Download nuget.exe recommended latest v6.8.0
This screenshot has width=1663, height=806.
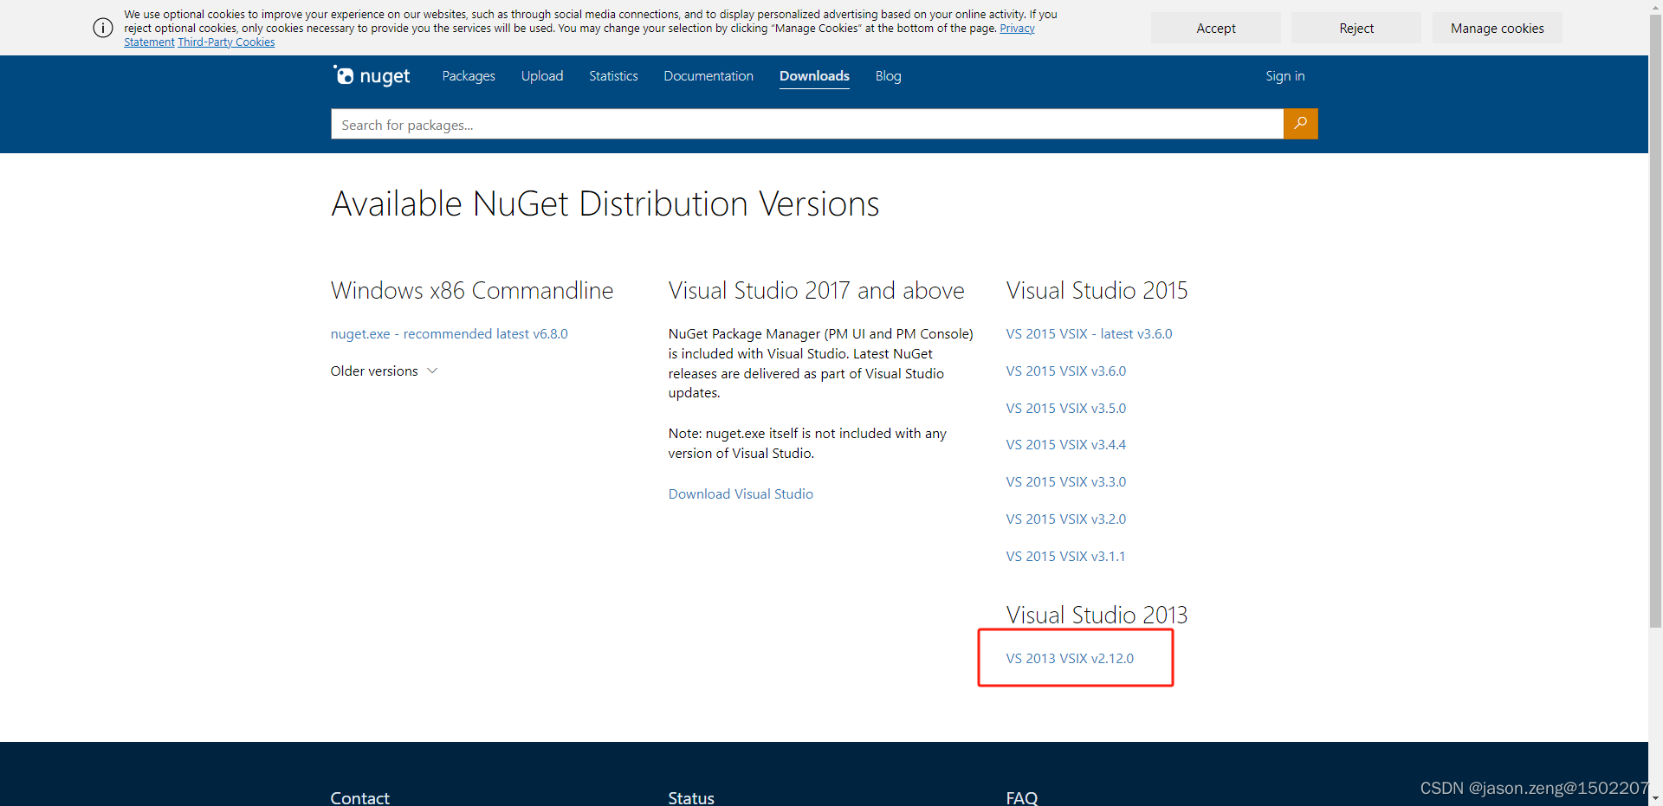click(x=449, y=333)
